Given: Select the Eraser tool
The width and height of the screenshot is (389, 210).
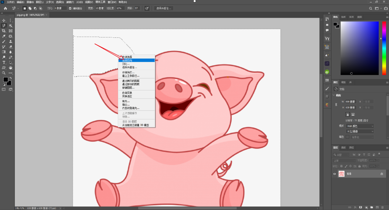Looking at the screenshot, I should pos(10,47).
